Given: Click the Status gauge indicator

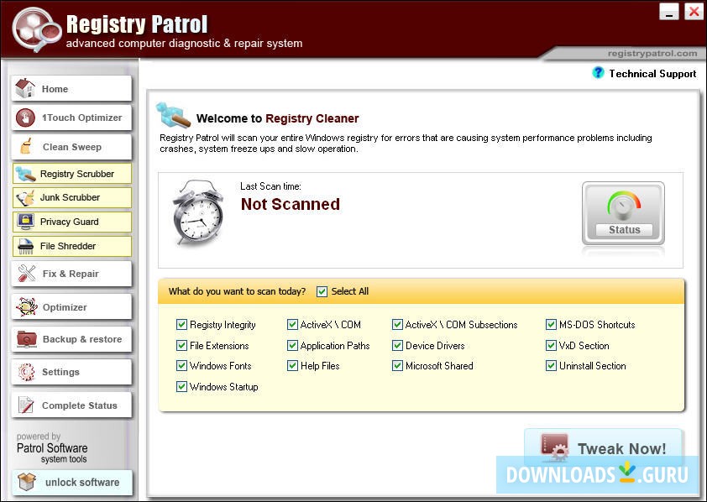Looking at the screenshot, I should click(622, 212).
